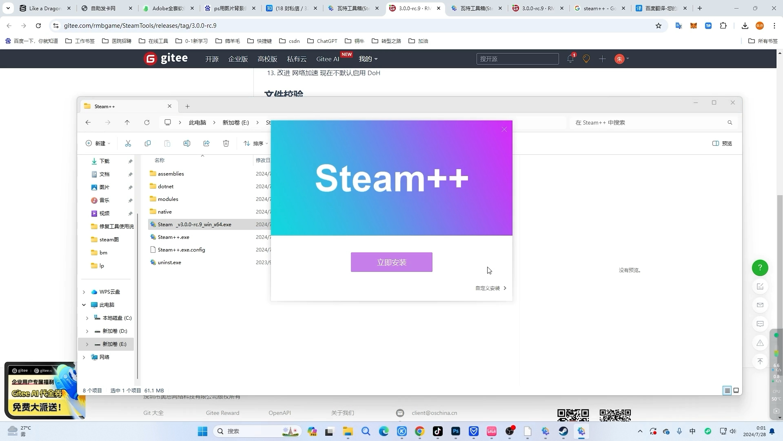Switch to large icons view in status bar
This screenshot has height=441, width=783.
[x=736, y=390]
